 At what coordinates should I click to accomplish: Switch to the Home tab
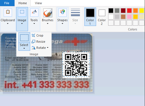coord(23,3)
